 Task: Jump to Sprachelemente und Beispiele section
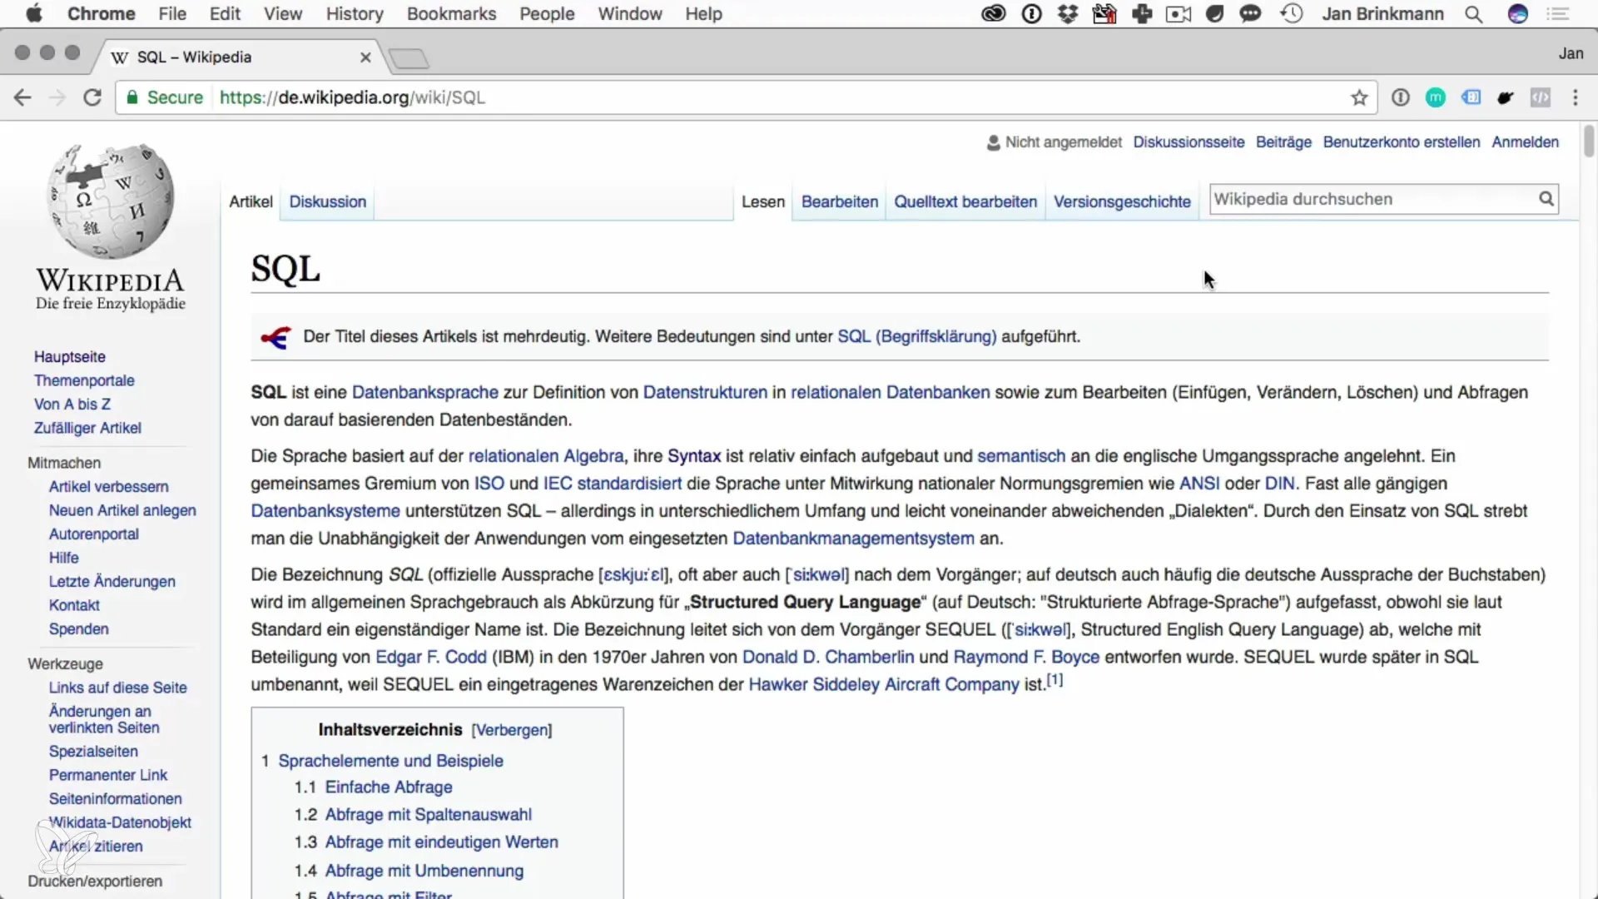tap(390, 761)
